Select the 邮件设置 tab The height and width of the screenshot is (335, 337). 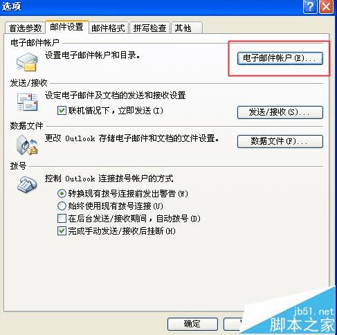click(x=66, y=27)
